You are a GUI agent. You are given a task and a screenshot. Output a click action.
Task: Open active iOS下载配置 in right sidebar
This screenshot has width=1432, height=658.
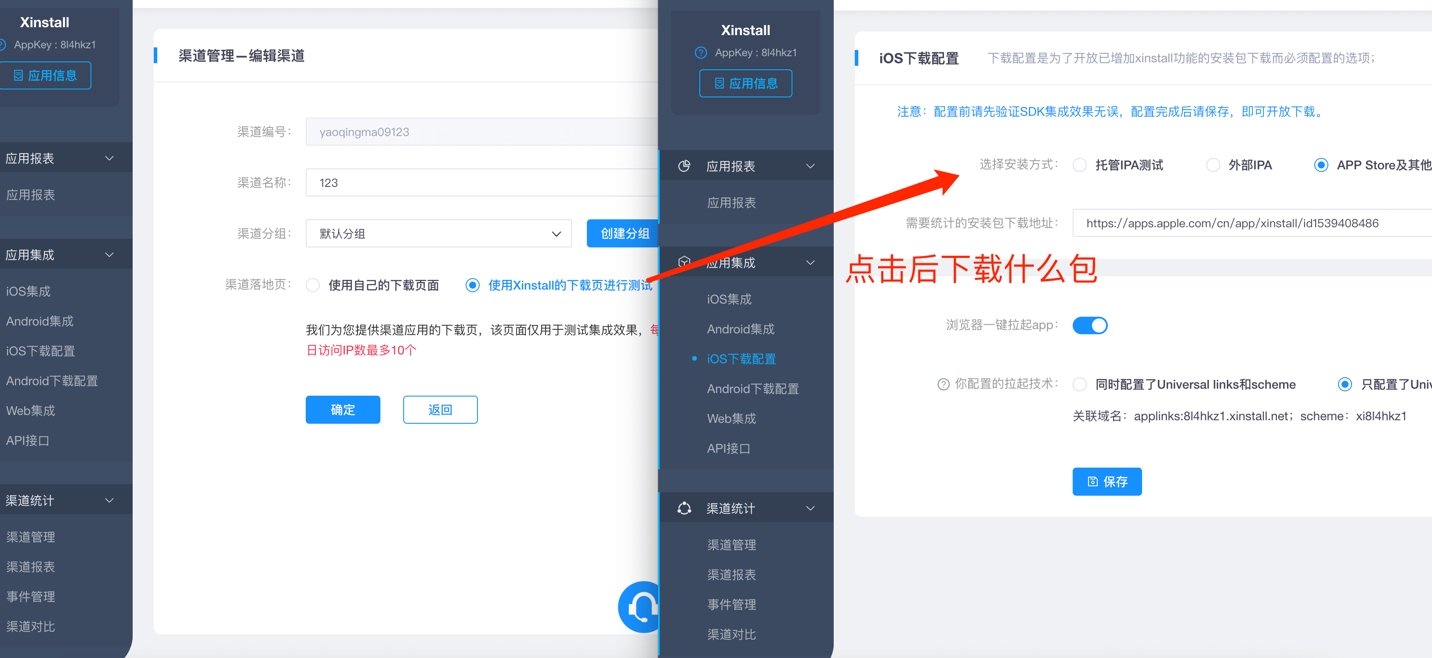[x=741, y=359]
